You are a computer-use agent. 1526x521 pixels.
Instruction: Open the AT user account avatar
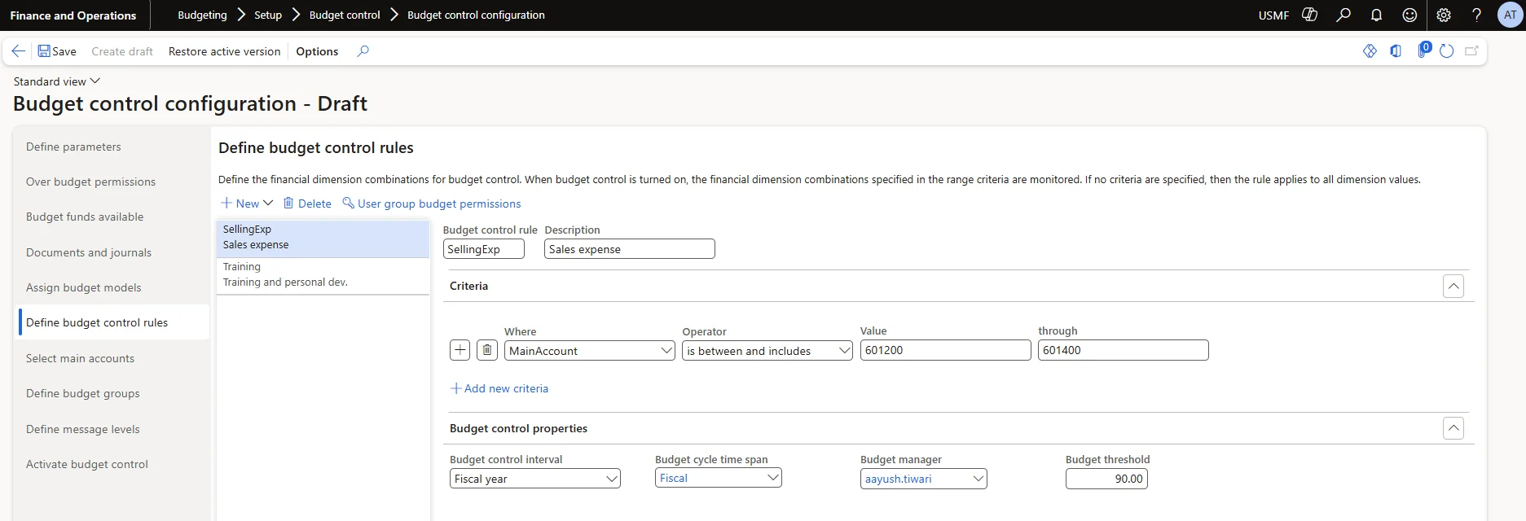[x=1511, y=15]
